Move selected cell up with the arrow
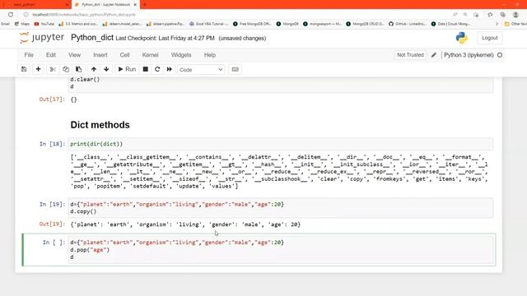 pos(94,69)
